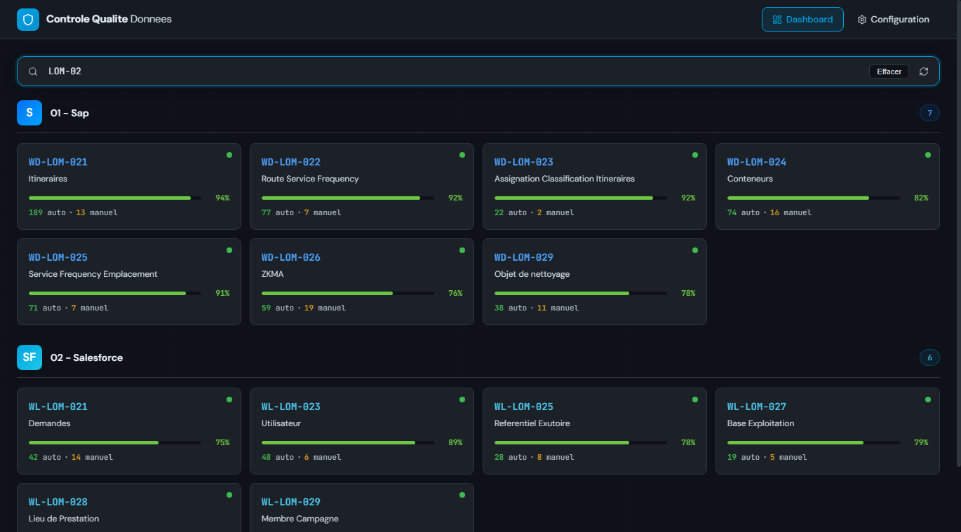Click the page vertical scrollbar

coord(958,233)
